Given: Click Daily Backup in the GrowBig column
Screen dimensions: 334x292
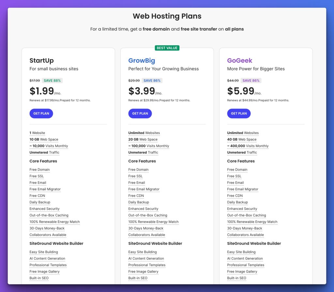Looking at the screenshot, I should (139, 202).
